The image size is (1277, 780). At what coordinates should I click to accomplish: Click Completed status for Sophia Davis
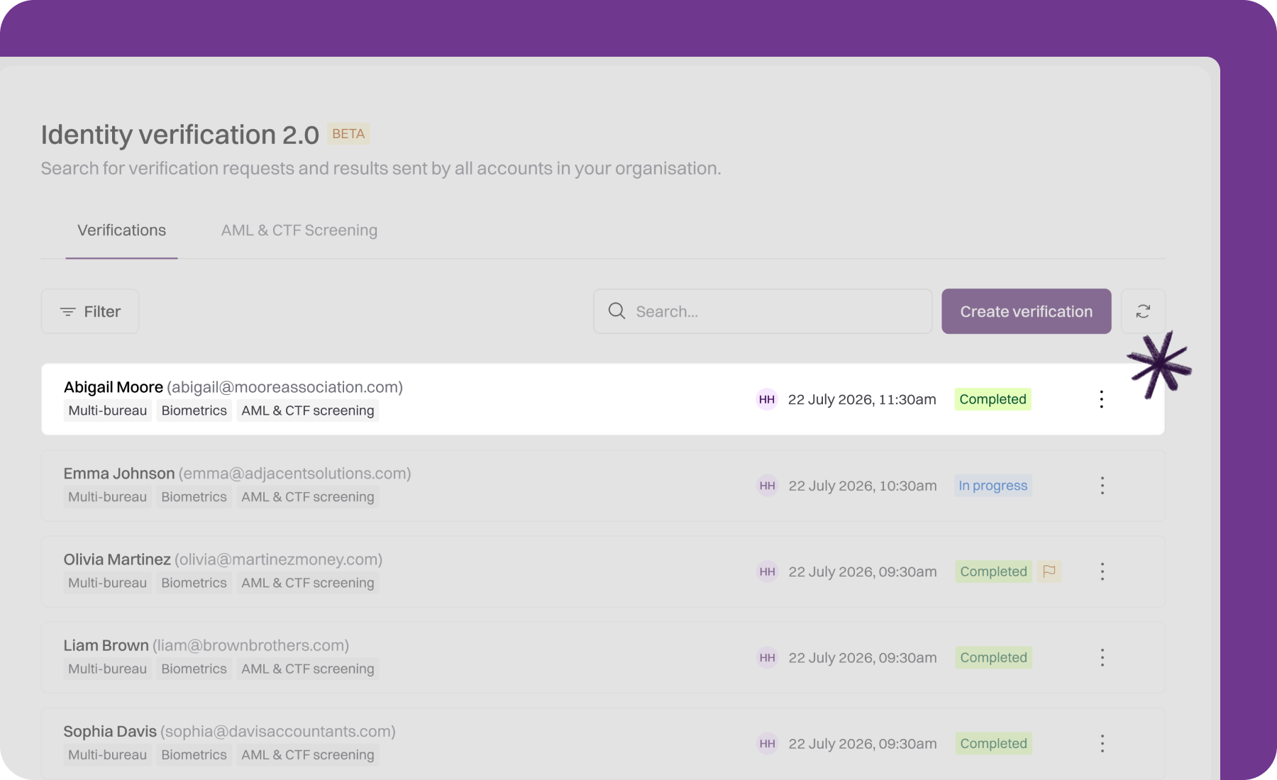(993, 744)
